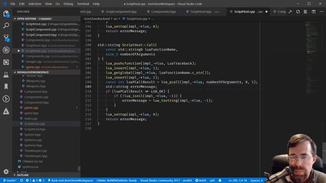Open game.hpp in workspace tree

[46, 113]
